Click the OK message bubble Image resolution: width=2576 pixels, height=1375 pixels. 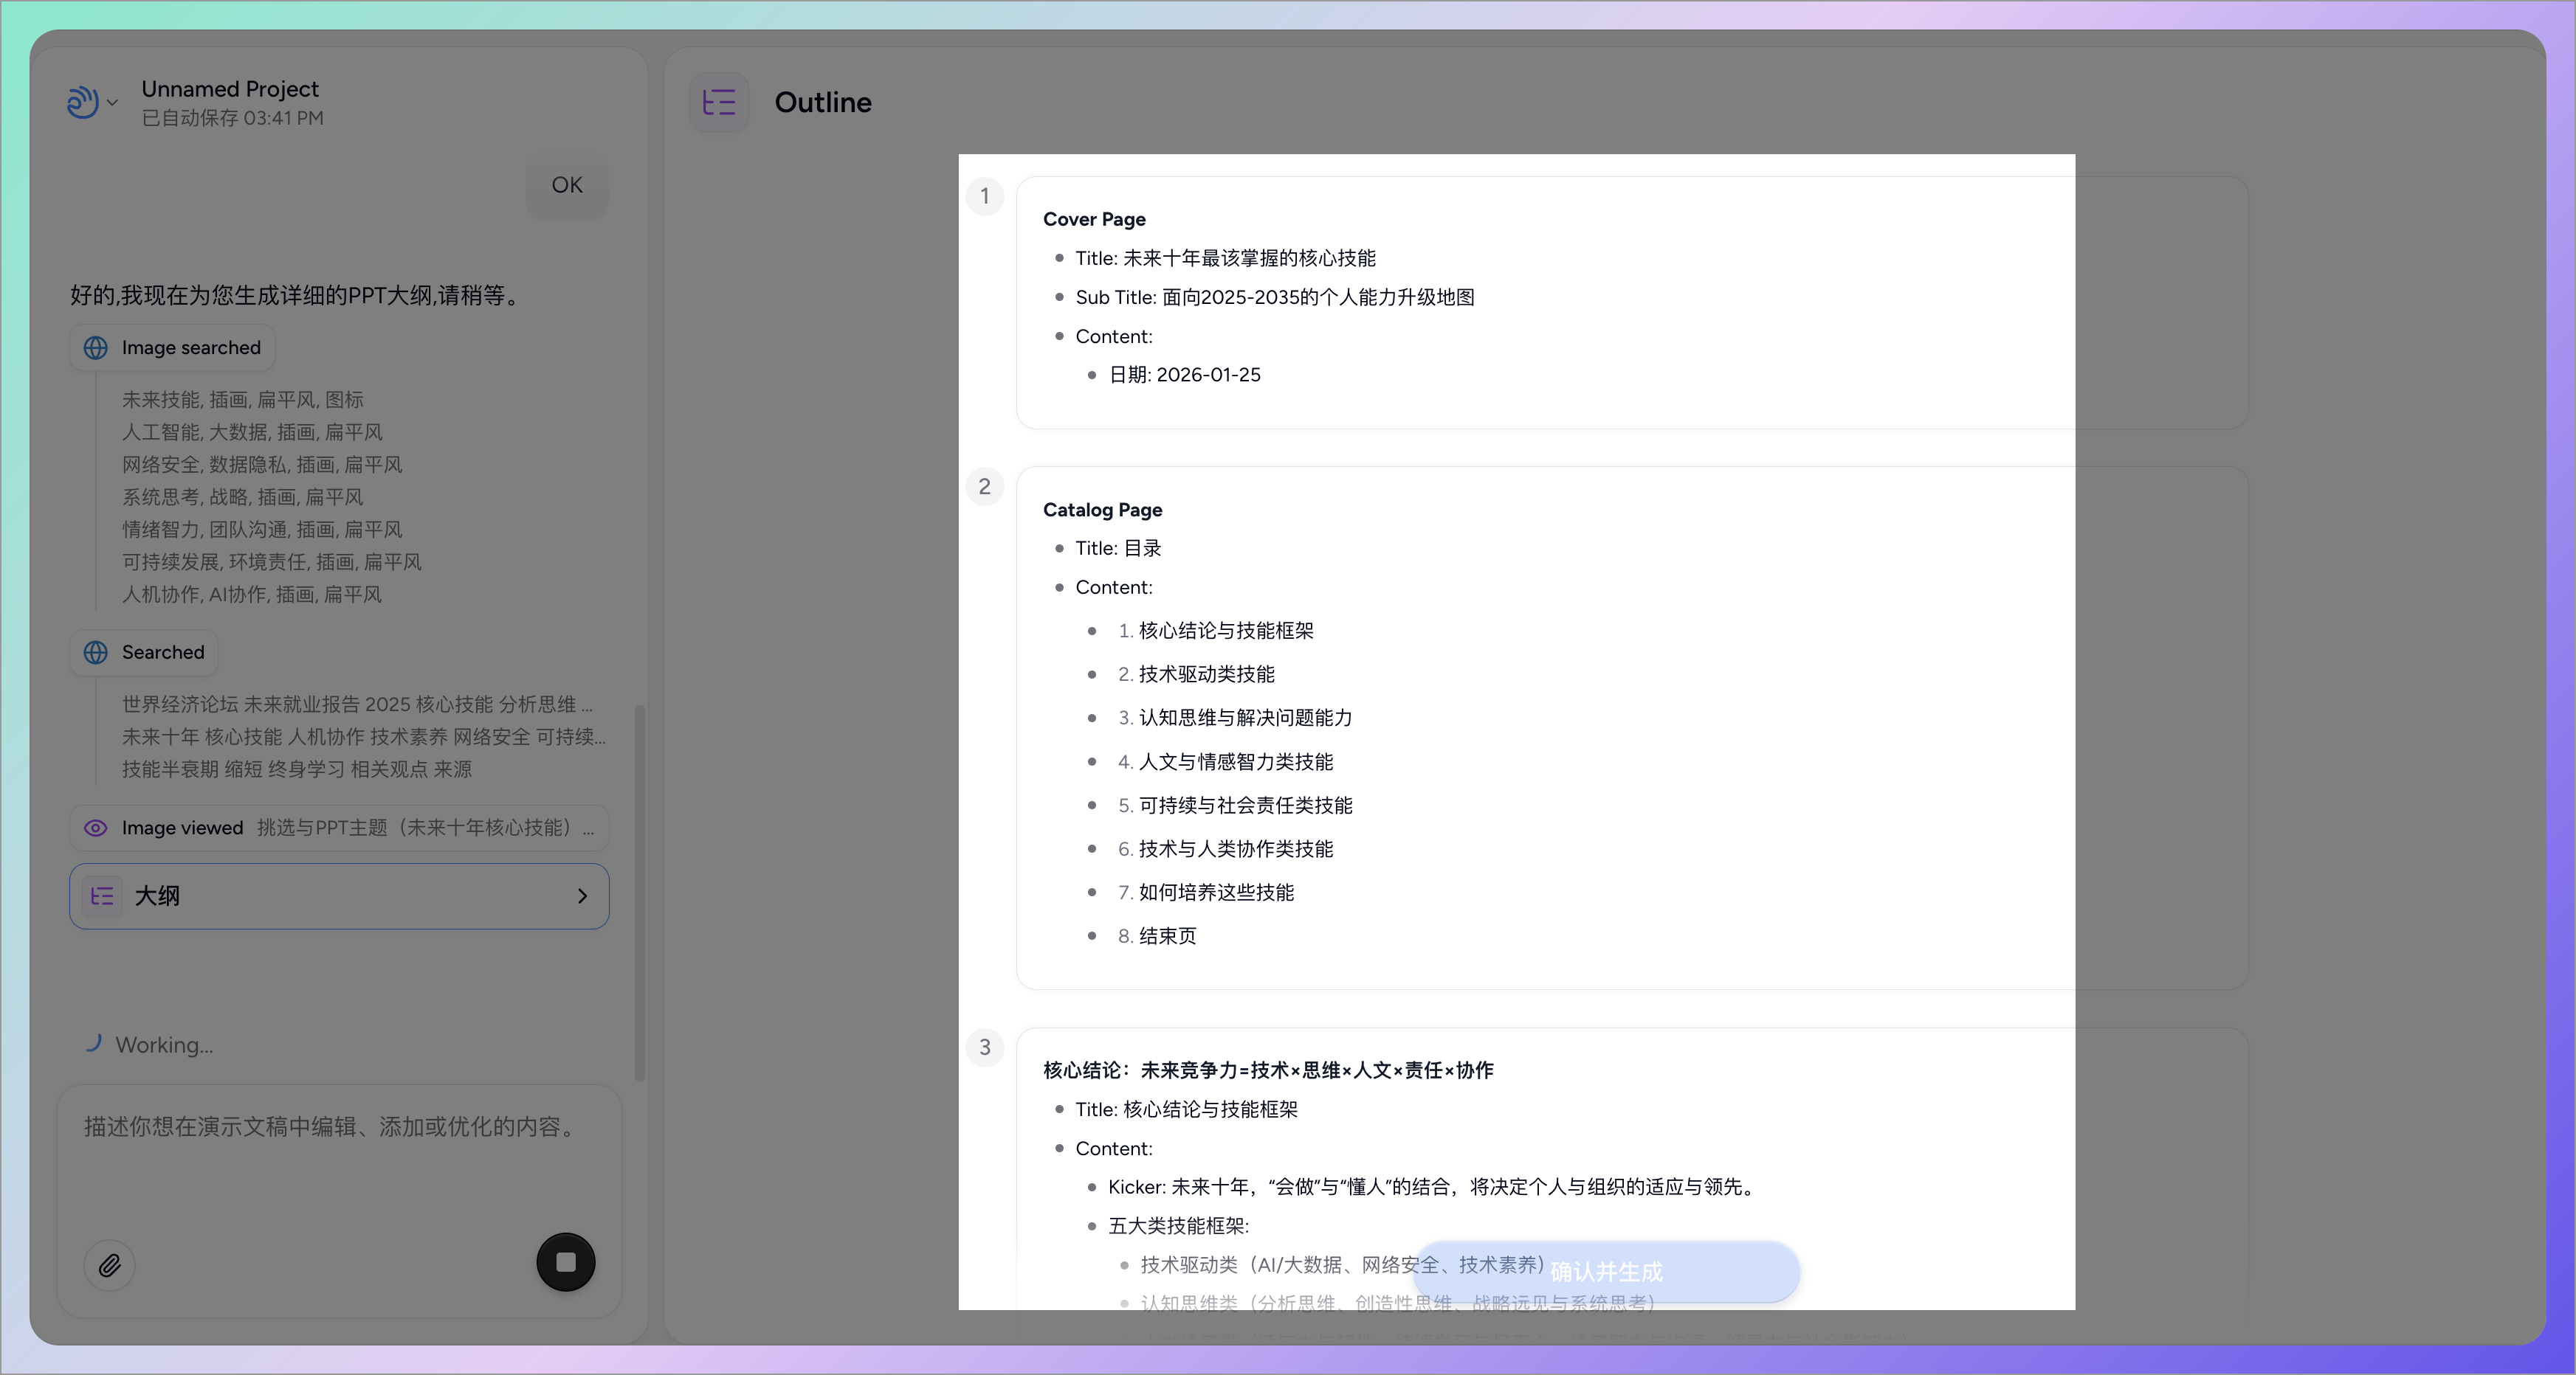tap(567, 185)
